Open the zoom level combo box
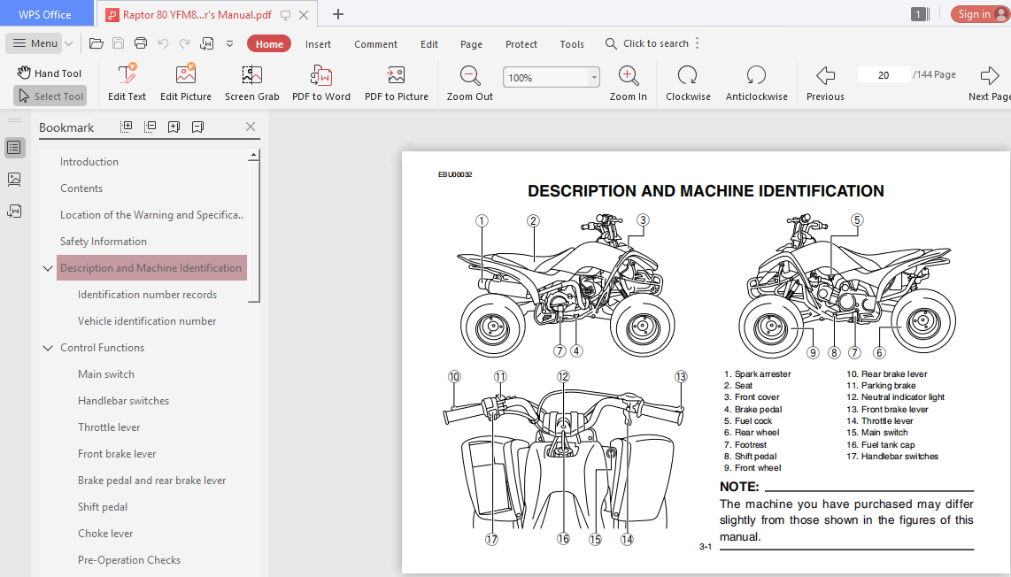 (x=551, y=77)
